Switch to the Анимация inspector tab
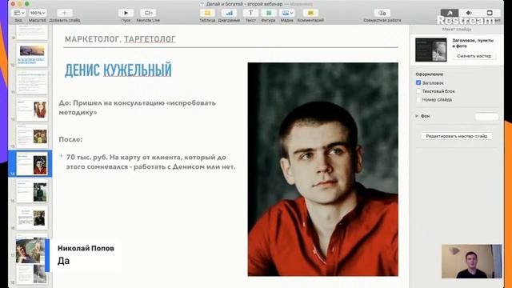Viewport: 512px width, 288px height. (469, 13)
